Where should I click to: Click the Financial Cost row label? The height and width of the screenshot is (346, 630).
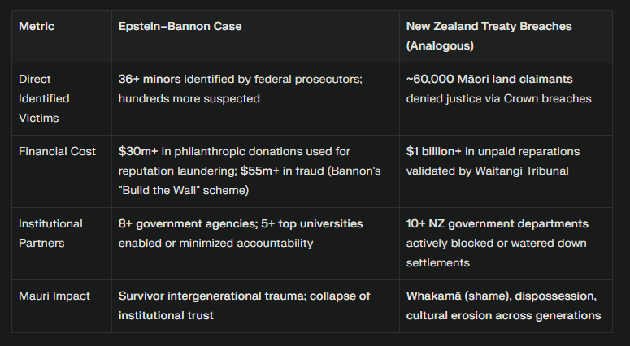pos(58,151)
